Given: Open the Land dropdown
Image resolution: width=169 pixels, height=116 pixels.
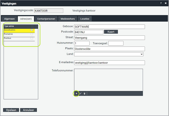Looking at the screenshot, I should pos(109,54).
